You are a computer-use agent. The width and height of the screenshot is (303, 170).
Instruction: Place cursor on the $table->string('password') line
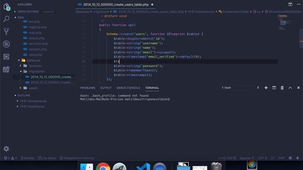click(x=138, y=66)
